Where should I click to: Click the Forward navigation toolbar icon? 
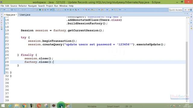pyautogui.click(x=123, y=10)
